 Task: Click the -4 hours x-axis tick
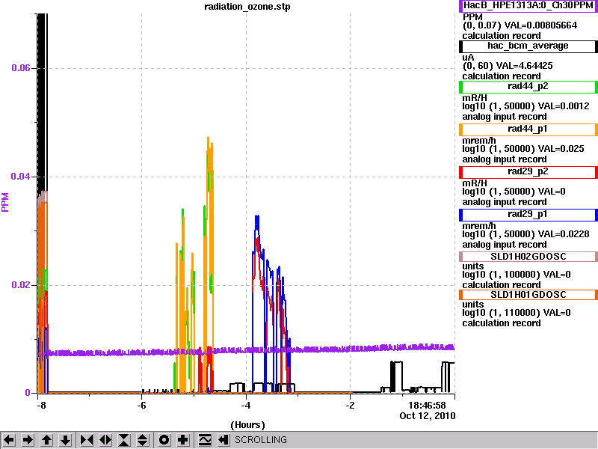click(x=246, y=405)
